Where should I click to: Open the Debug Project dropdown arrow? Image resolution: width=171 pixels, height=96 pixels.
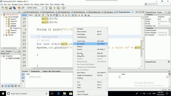[x=61, y=8]
